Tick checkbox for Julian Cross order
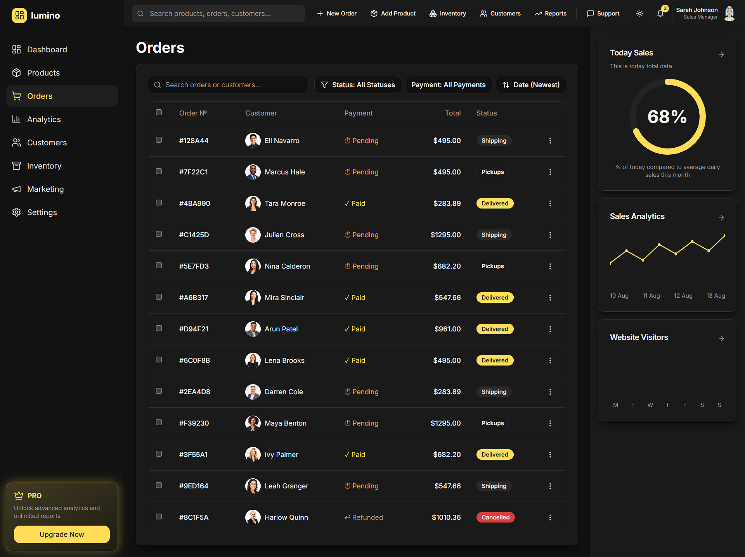 click(159, 234)
